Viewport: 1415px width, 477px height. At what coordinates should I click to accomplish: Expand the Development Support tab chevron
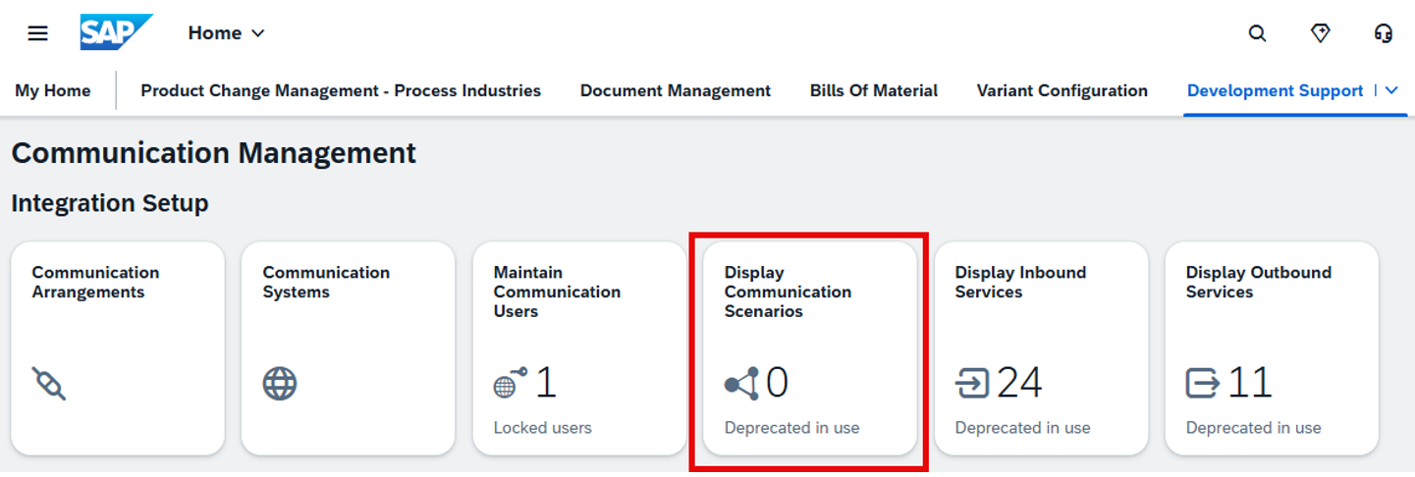(x=1391, y=90)
